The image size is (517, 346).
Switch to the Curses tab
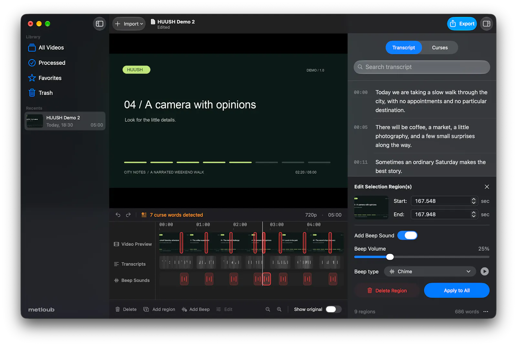(440, 47)
